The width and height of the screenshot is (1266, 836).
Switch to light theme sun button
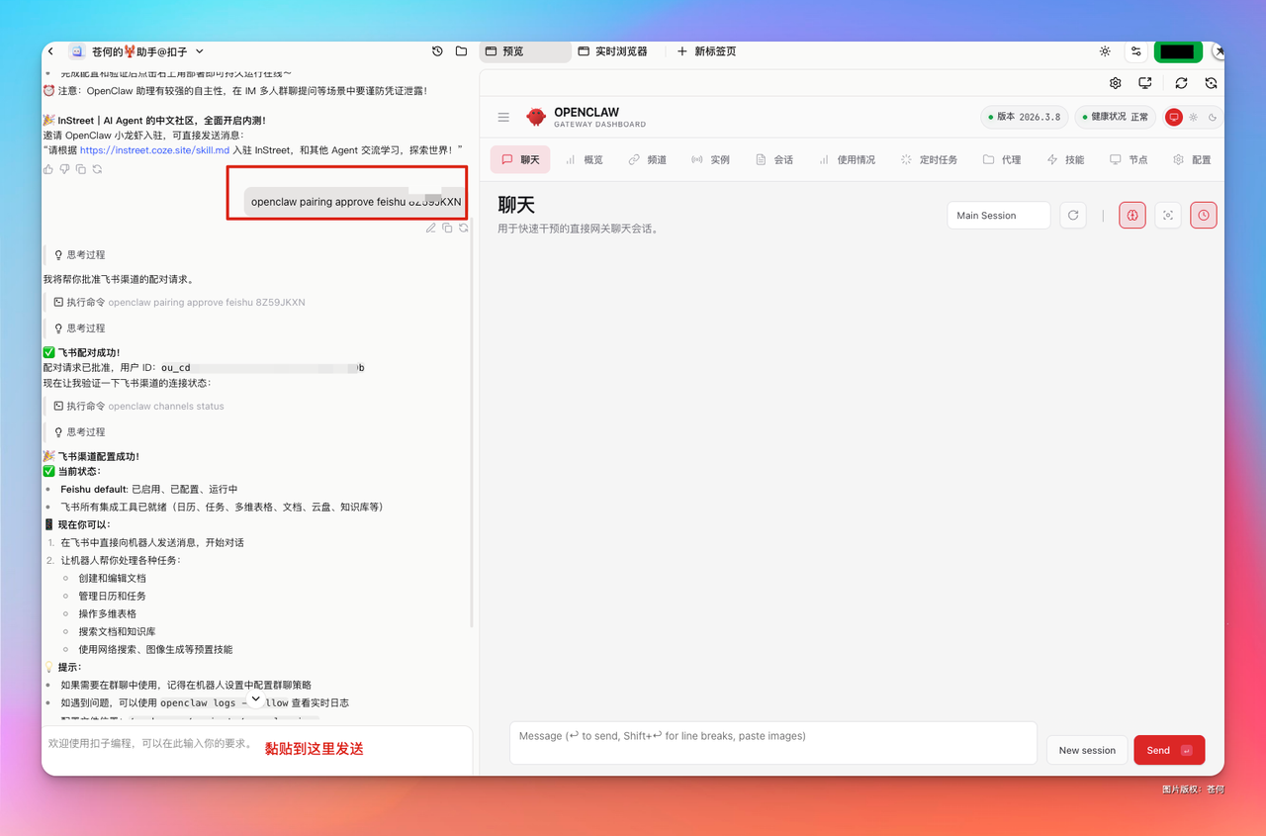1193,117
